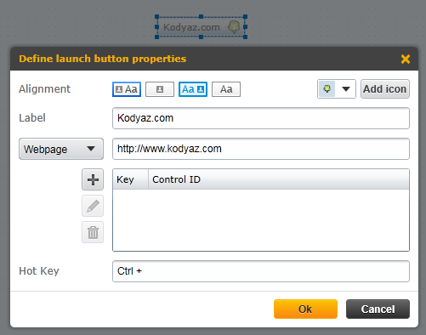Click the Hot Key input field
Screen dimensions: 426x335
click(261, 271)
